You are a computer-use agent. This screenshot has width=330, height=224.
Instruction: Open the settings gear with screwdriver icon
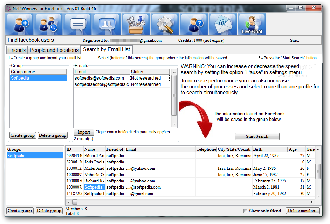165,25
